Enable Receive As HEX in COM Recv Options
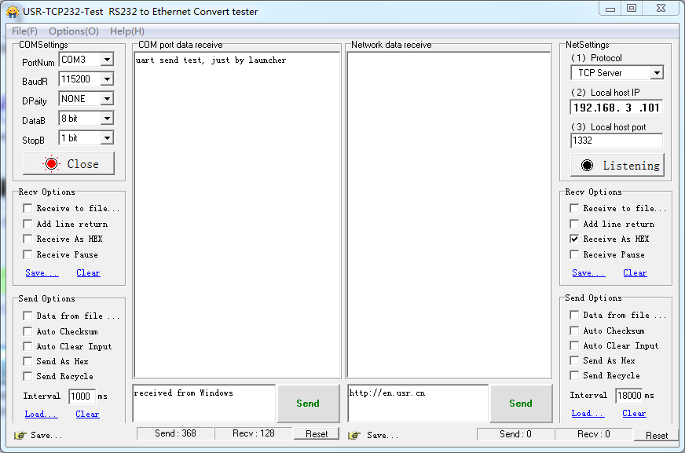Screen dimensions: 685x453 point(27,239)
